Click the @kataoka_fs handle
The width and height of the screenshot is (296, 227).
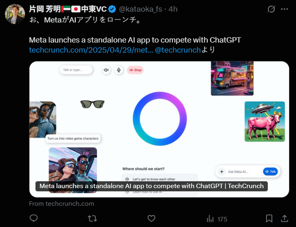tap(140, 9)
